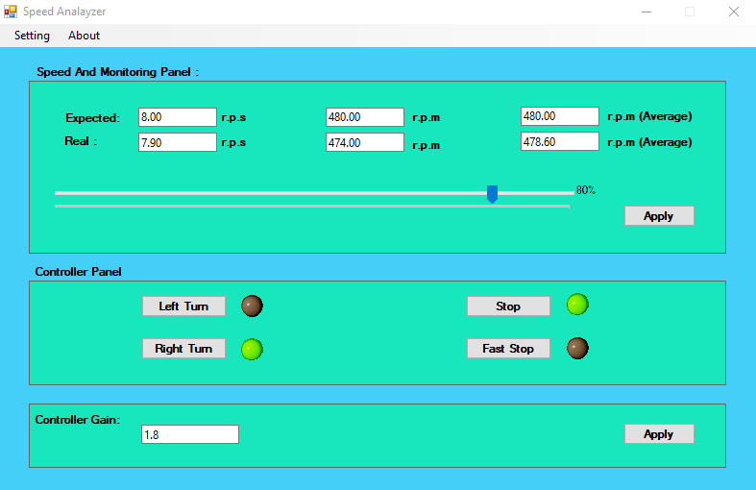Apply the Controller Gain value
The height and width of the screenshot is (490, 756).
coord(658,434)
